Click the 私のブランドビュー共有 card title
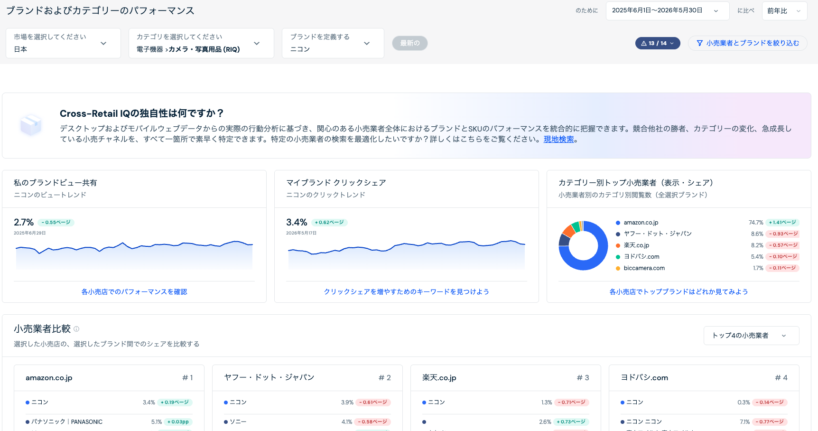 pos(56,183)
